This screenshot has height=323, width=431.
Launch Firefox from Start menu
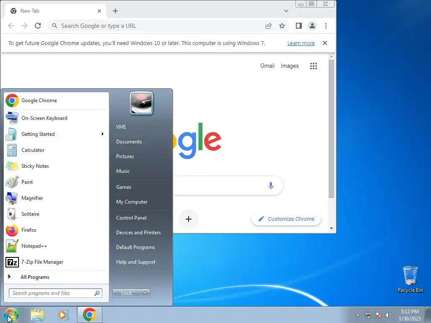pos(56,230)
